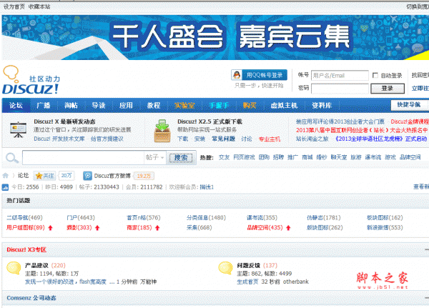Viewport: 429px width, 308px height.
Task: Open hot topic 门户(4643)
Action: (x=81, y=218)
